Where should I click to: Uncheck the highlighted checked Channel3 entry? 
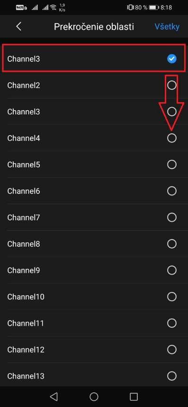171,59
